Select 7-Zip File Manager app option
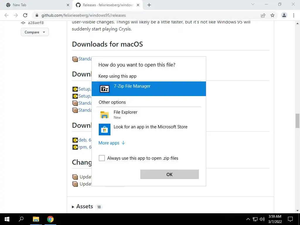Screen dimensions: 300x225 149,89
